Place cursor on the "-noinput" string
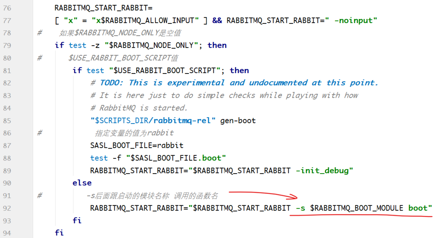Screen dimensions: 433x238 355,20
